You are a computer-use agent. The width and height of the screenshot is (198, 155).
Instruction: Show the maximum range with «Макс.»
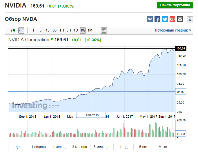(163, 147)
